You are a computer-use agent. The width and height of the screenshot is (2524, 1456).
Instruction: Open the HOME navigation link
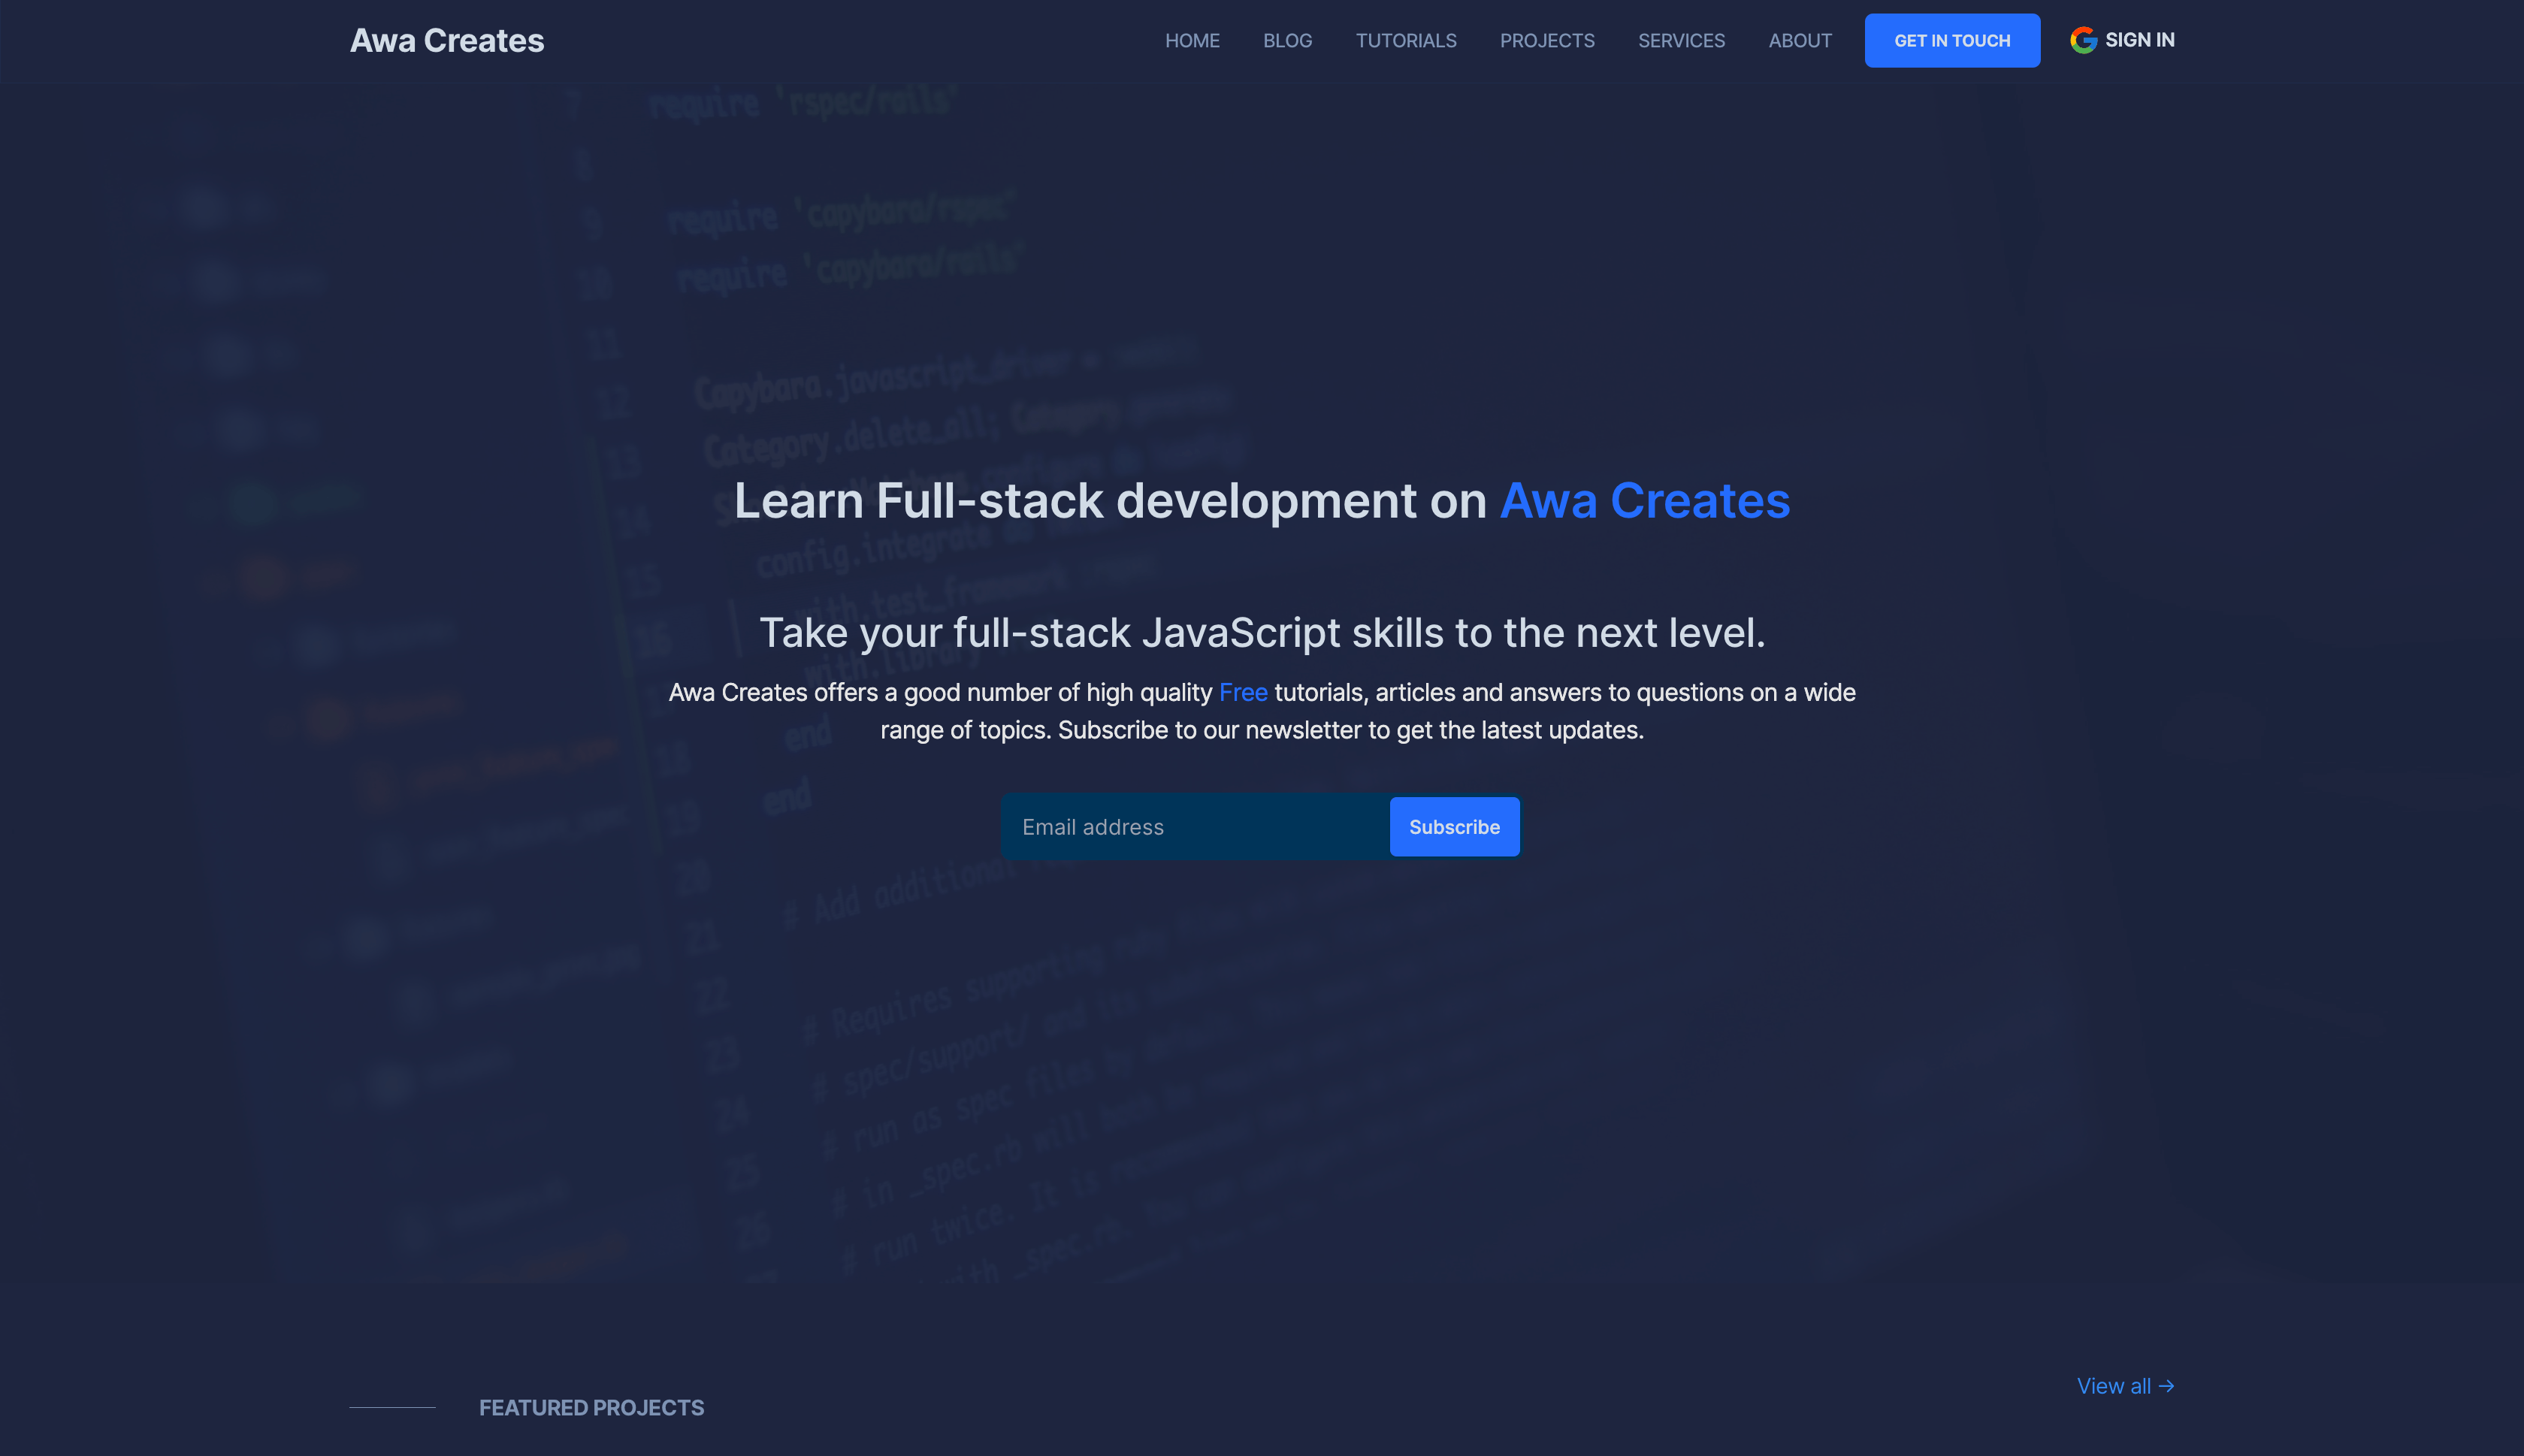[1191, 40]
